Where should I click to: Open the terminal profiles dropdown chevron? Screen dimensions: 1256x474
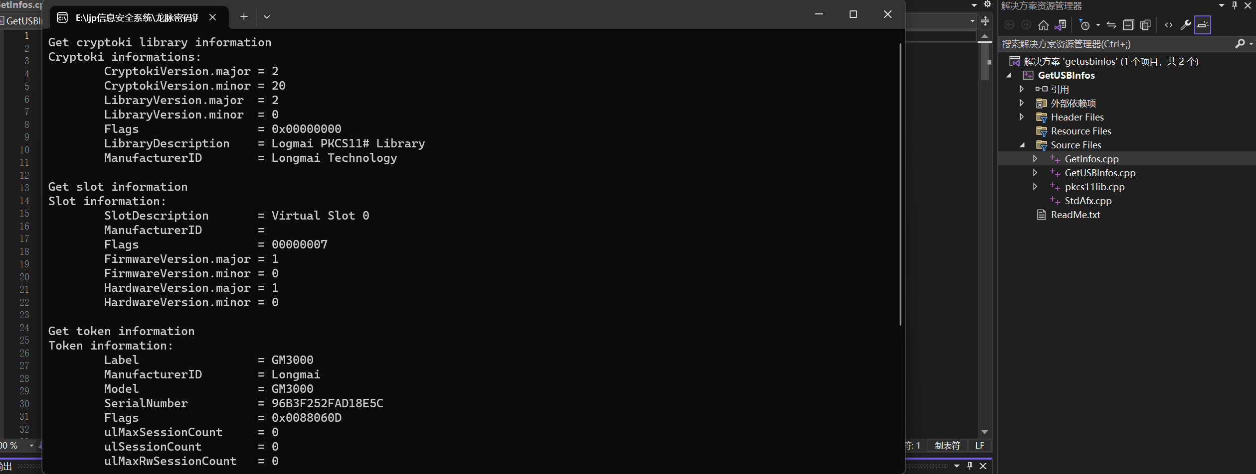point(267,17)
